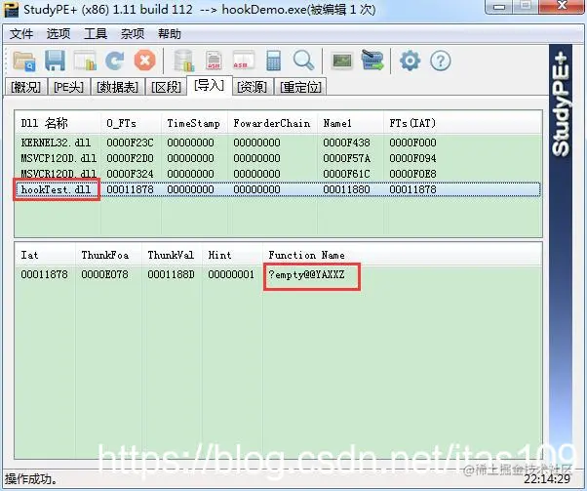The height and width of the screenshot is (491, 587).
Task: Click Name1 value 0000F57A
Action: pyautogui.click(x=347, y=158)
